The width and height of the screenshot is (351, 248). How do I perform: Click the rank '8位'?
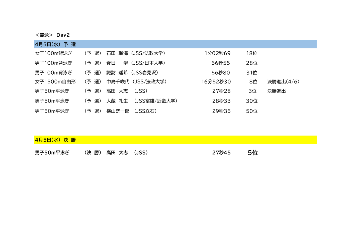[x=253, y=82]
